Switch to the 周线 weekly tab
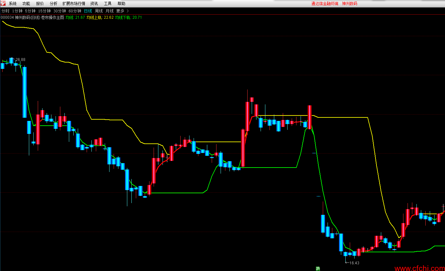 [99, 11]
